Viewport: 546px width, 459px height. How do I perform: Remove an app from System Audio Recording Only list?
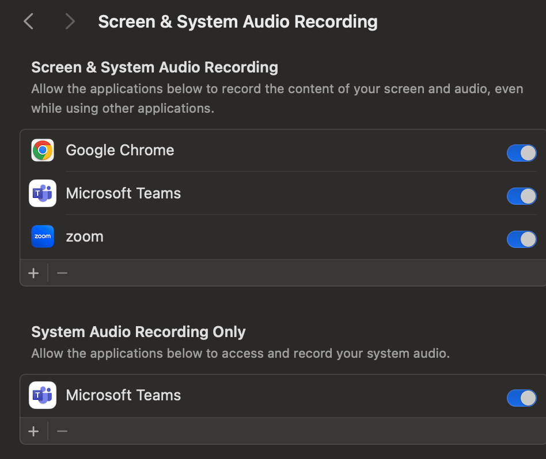62,431
